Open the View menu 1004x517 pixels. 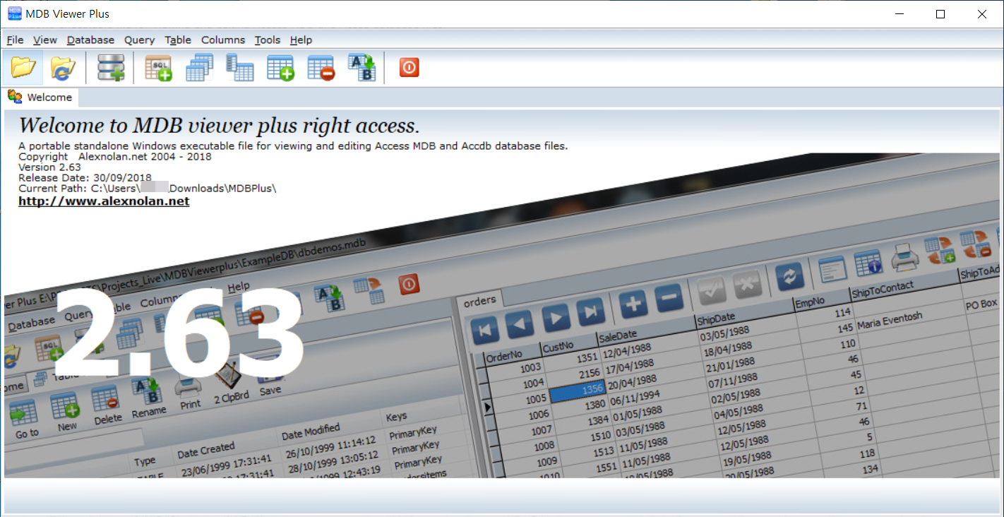coord(45,40)
